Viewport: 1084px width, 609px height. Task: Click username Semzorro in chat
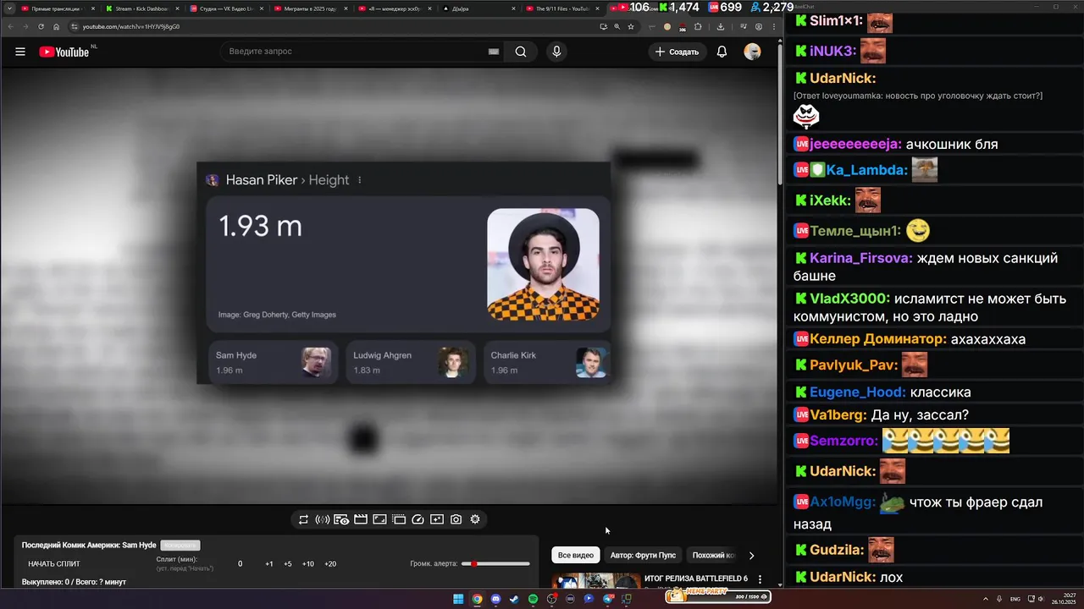point(843,441)
